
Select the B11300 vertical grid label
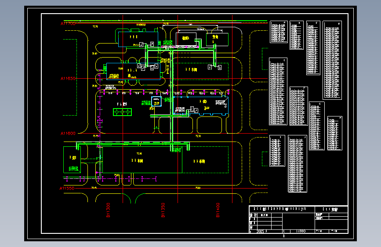(x=108, y=210)
